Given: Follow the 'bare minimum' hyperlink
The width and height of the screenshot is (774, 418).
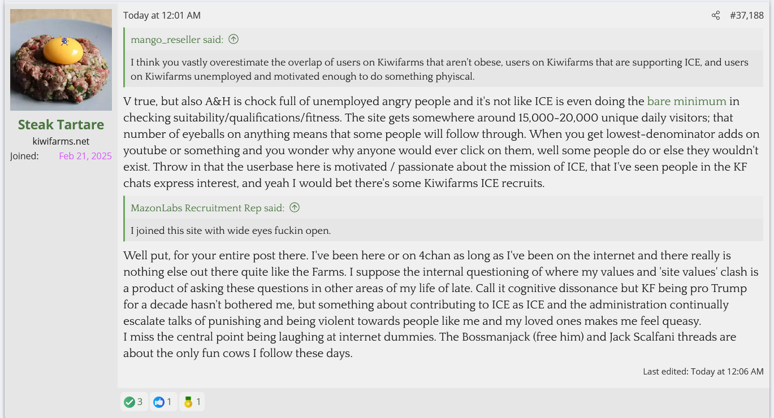Looking at the screenshot, I should click(686, 101).
